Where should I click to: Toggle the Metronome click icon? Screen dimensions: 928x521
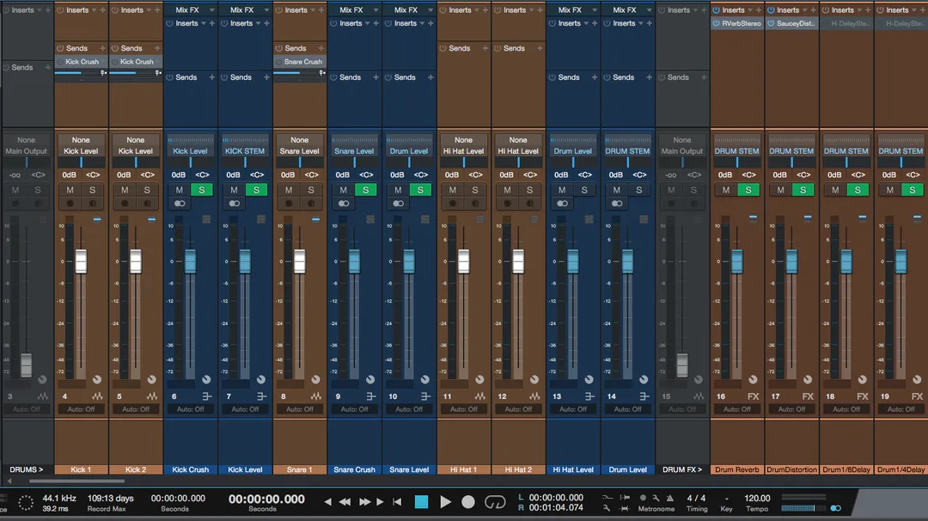point(670,498)
